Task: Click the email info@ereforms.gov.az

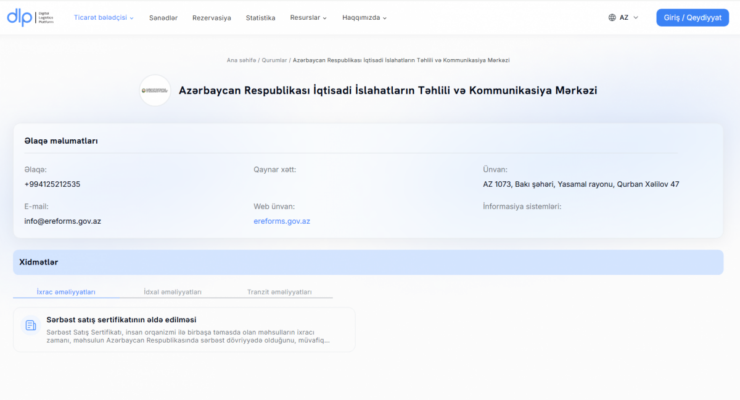Action: pyautogui.click(x=62, y=221)
